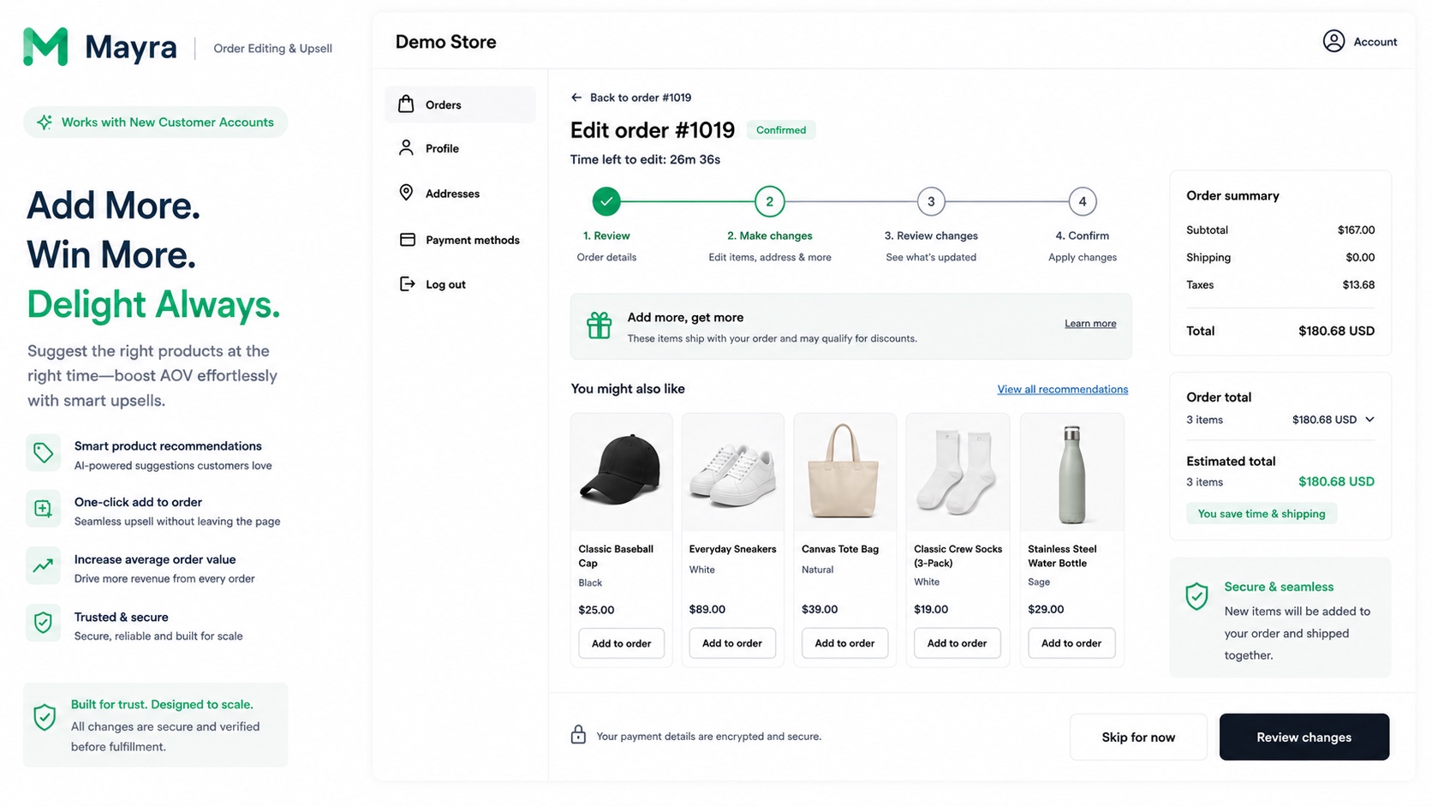Click the lock icon near payment note

pos(578,735)
